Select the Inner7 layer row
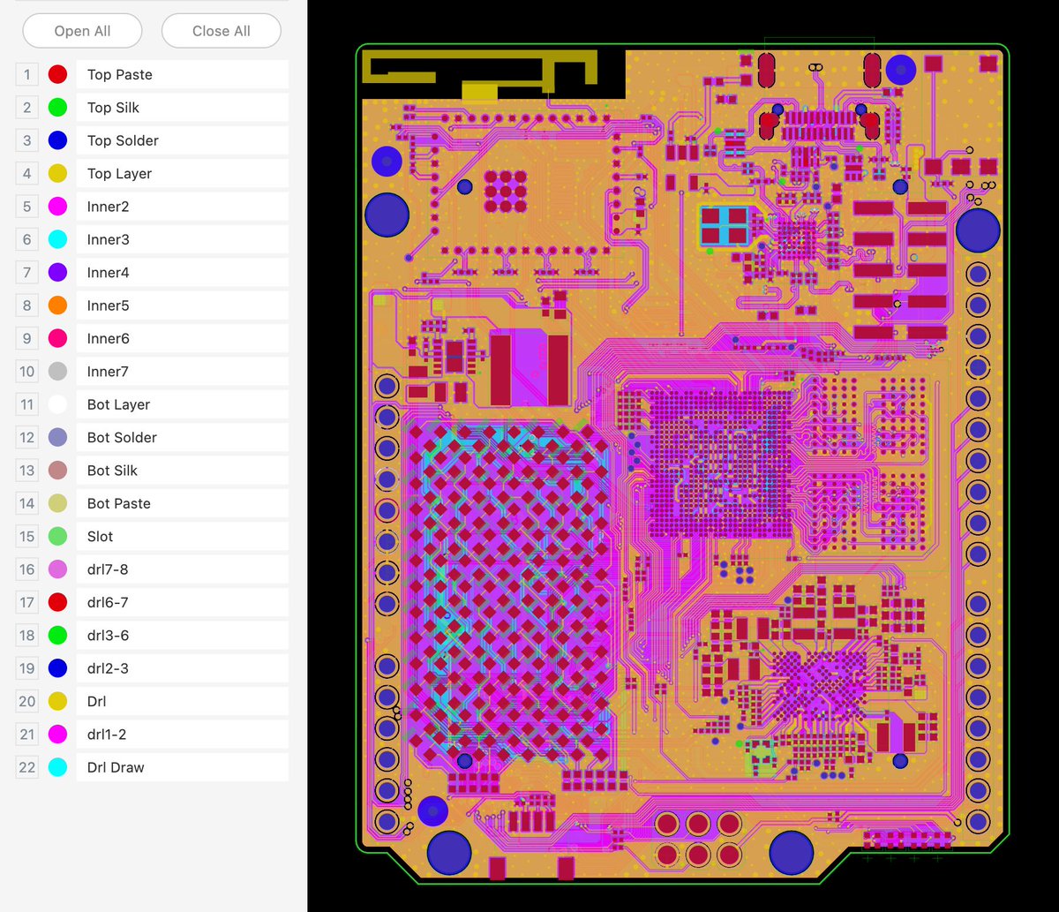The height and width of the screenshot is (912, 1059). pos(183,372)
